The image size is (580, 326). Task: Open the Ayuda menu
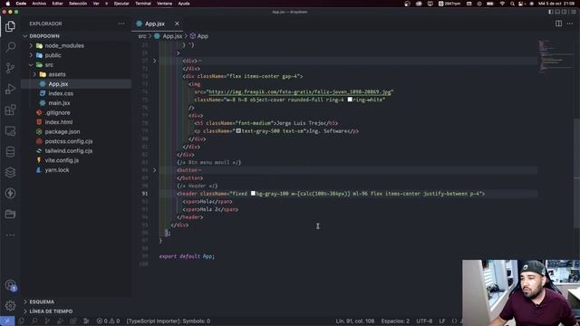(x=184, y=4)
